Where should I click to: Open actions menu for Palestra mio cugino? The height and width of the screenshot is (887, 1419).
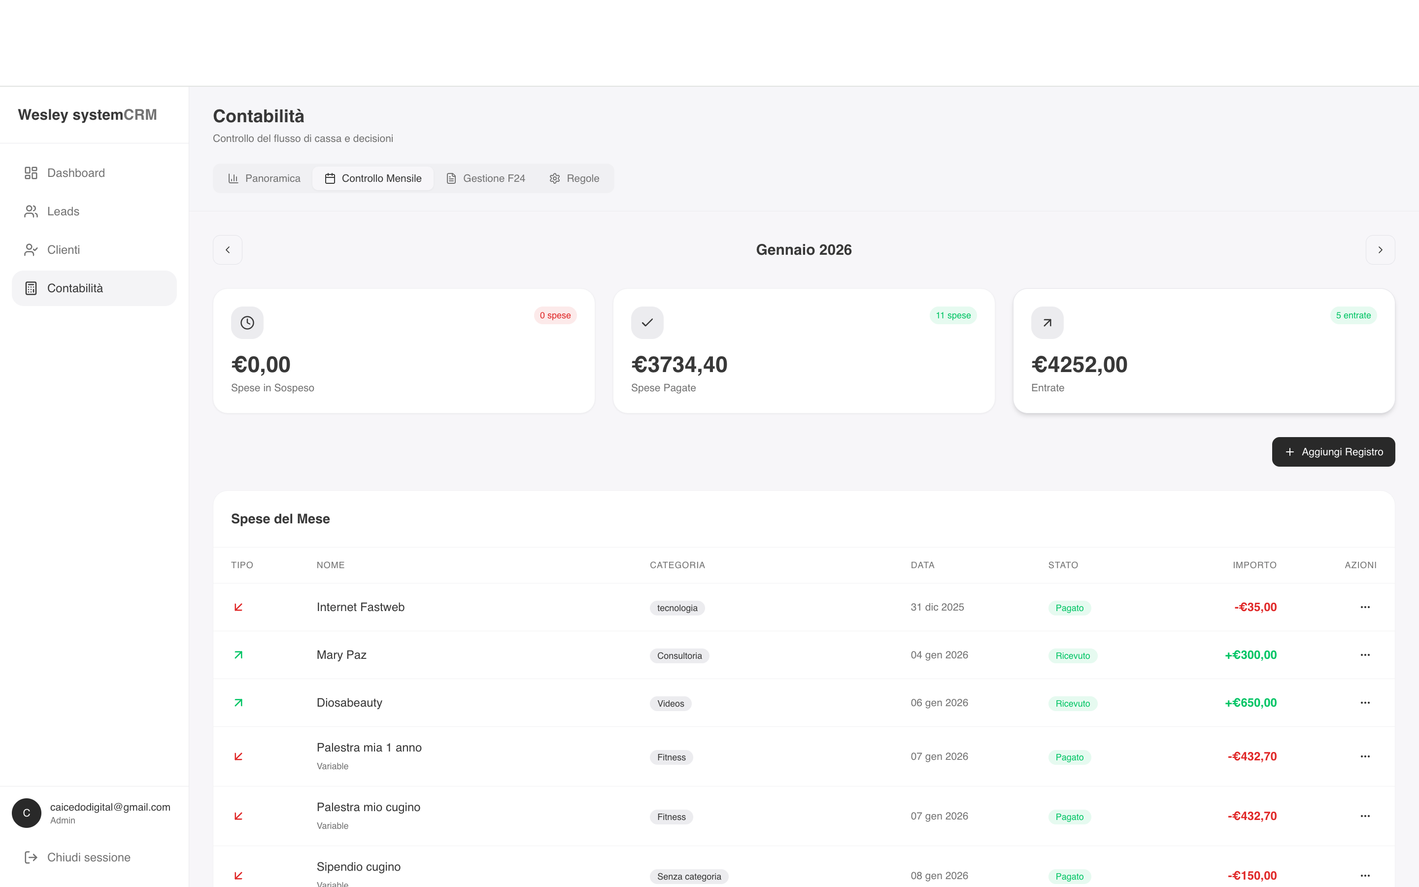(1365, 816)
